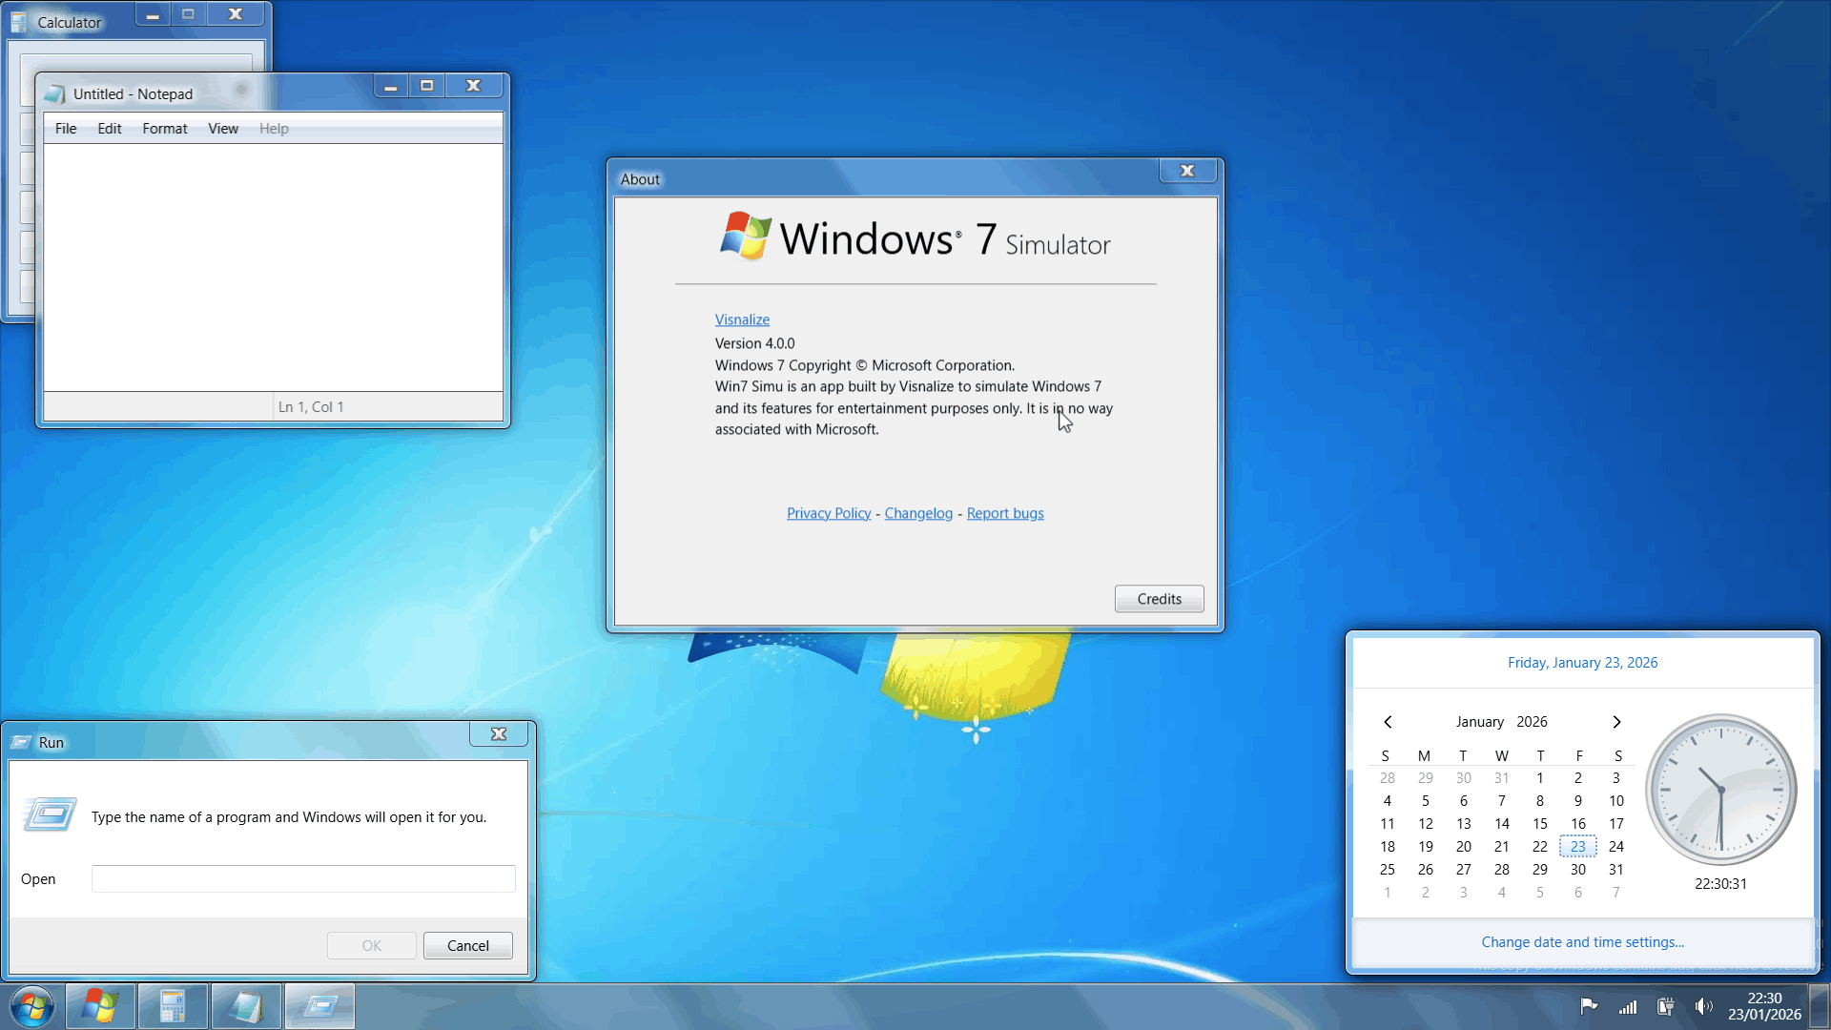The height and width of the screenshot is (1030, 1831).
Task: Advance calendar to next month
Action: (1616, 722)
